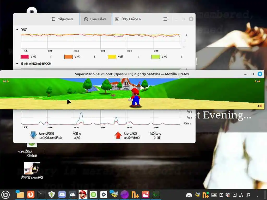This screenshot has width=267, height=200.
Task: Open the green round grid app icon
Action: point(93,195)
